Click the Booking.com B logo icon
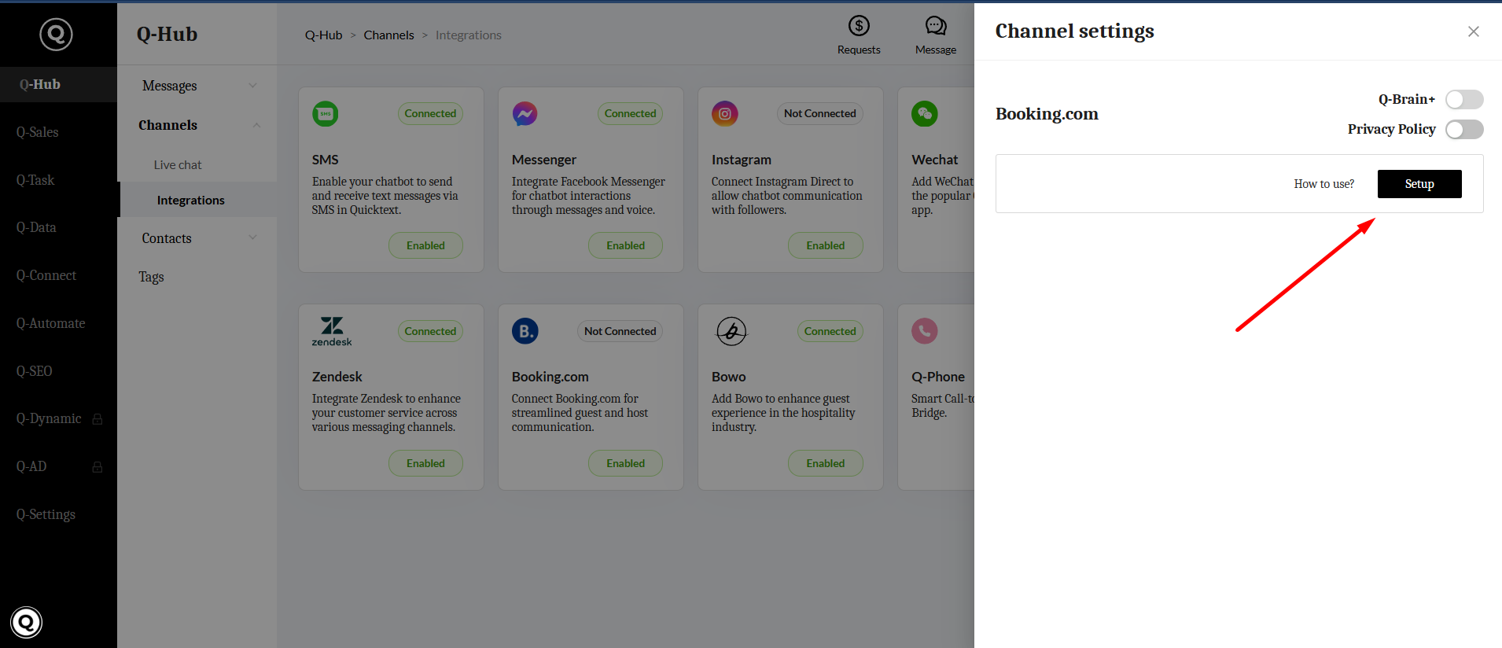Screen dimensions: 1502x648 [x=525, y=331]
